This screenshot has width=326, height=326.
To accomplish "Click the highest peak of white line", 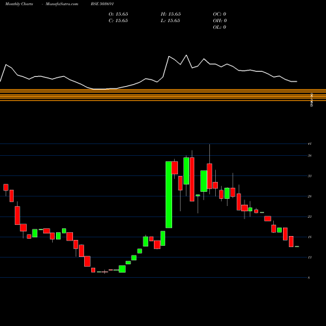I will [186, 55].
